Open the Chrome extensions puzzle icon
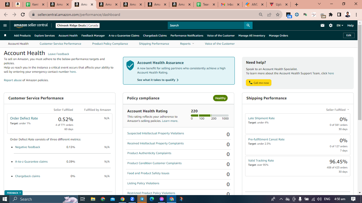Screen dimensions: 362x203 [331, 15]
